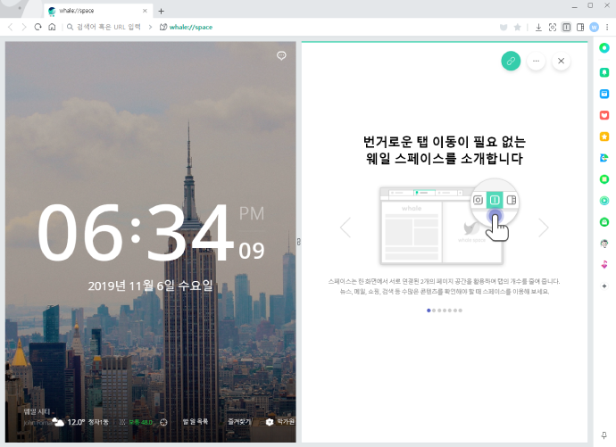Click the 06:34 clock display
Viewport: 616px width, 447px height.
[x=136, y=233]
